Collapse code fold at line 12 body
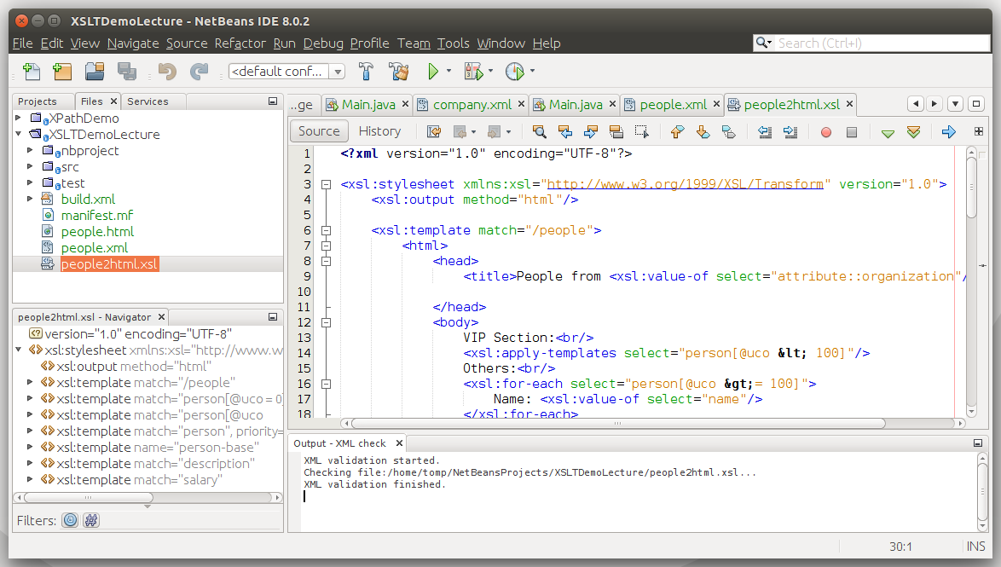 327,322
